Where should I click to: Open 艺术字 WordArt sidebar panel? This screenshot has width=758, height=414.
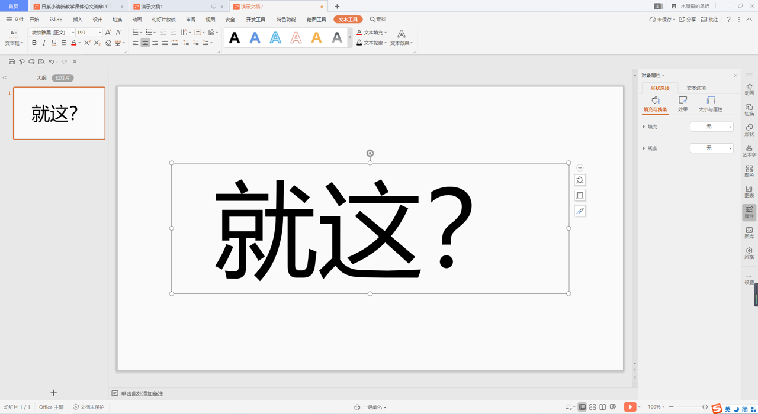749,151
